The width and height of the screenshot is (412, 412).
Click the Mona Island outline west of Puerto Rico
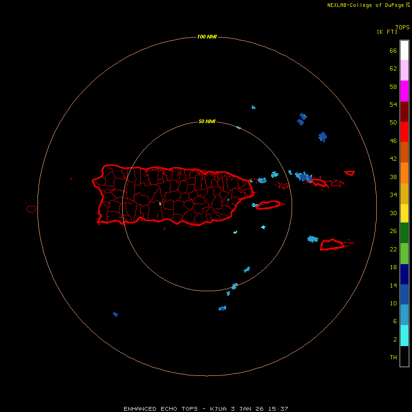(31, 209)
